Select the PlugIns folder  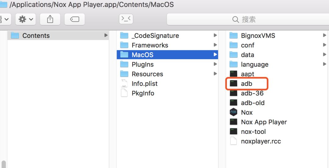point(143,64)
